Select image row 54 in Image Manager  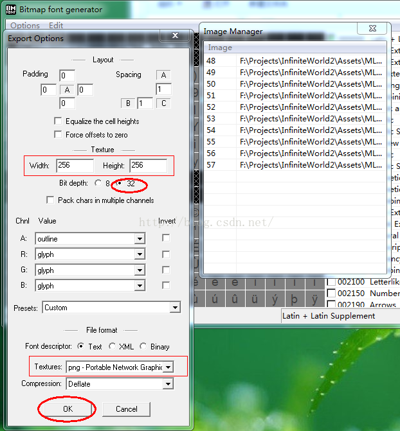coord(295,130)
